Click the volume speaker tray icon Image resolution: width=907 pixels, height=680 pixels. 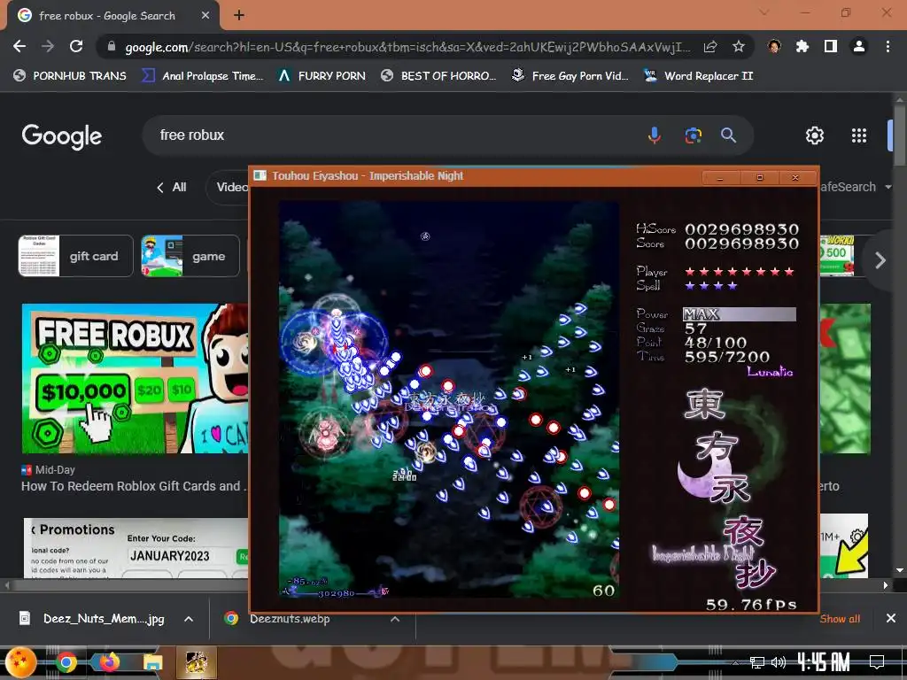point(779,662)
